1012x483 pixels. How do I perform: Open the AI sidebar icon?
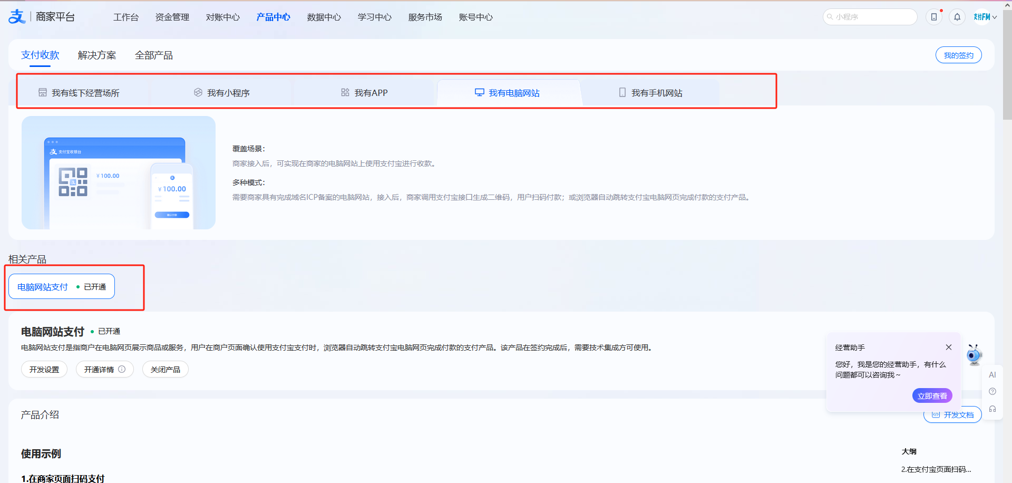[992, 375]
